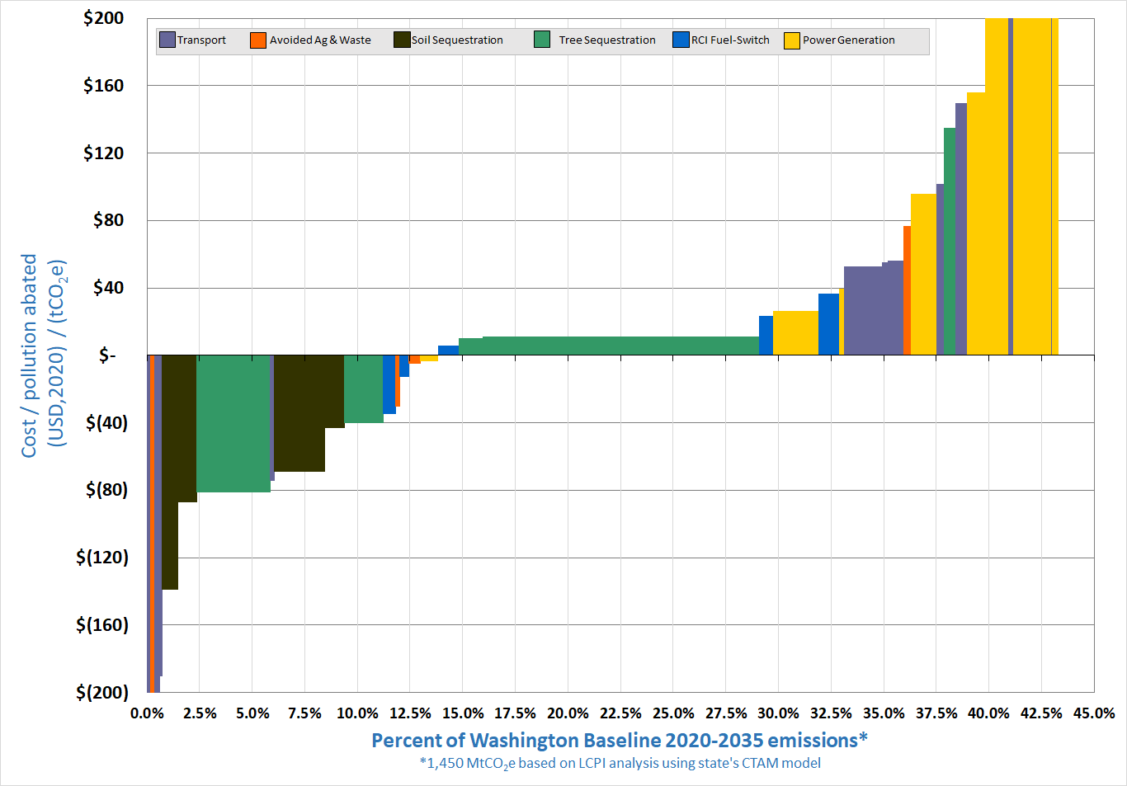This screenshot has height=786, width=1127.
Task: Select the CTAM model footnote text
Action: coord(620,763)
